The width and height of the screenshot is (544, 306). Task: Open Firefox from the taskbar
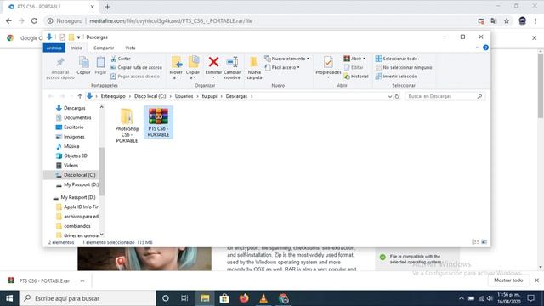pos(244,298)
